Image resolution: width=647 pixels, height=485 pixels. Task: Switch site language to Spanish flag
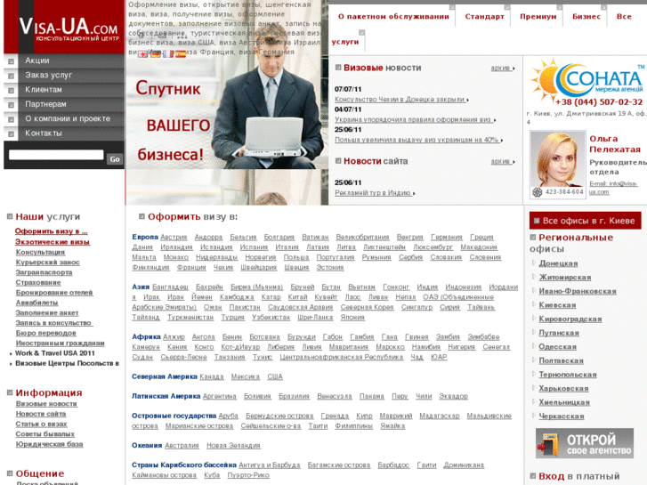[181, 54]
